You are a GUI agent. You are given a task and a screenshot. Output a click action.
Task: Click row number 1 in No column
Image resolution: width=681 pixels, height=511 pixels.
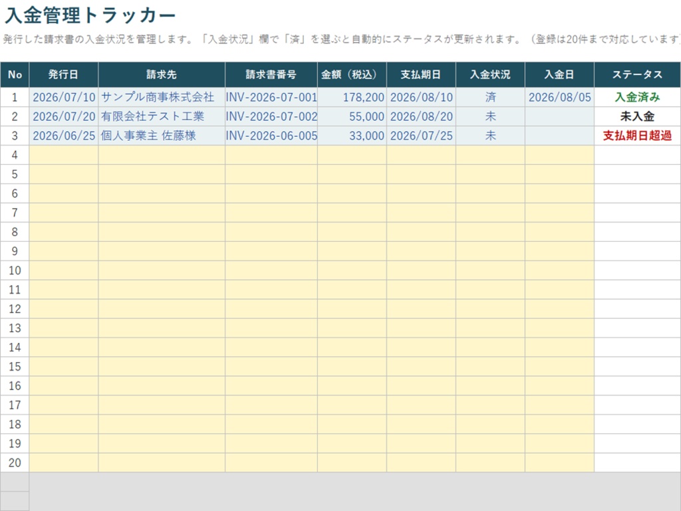[x=15, y=97]
